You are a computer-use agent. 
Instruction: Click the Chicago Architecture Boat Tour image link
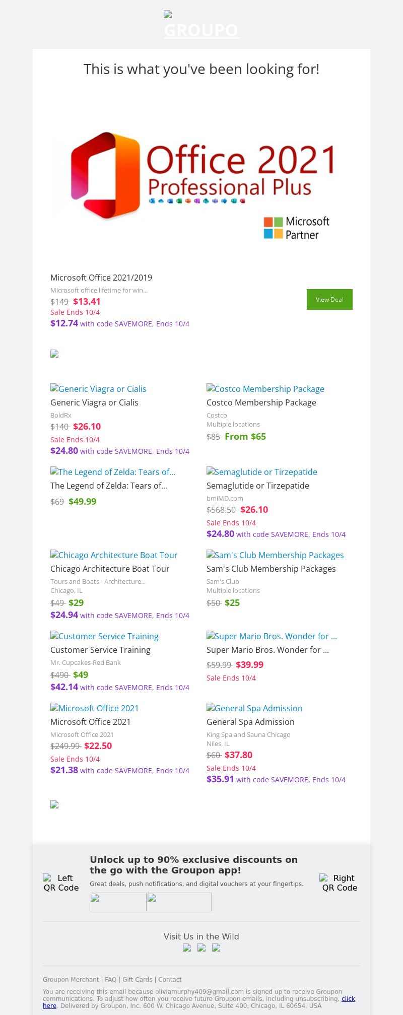114,555
